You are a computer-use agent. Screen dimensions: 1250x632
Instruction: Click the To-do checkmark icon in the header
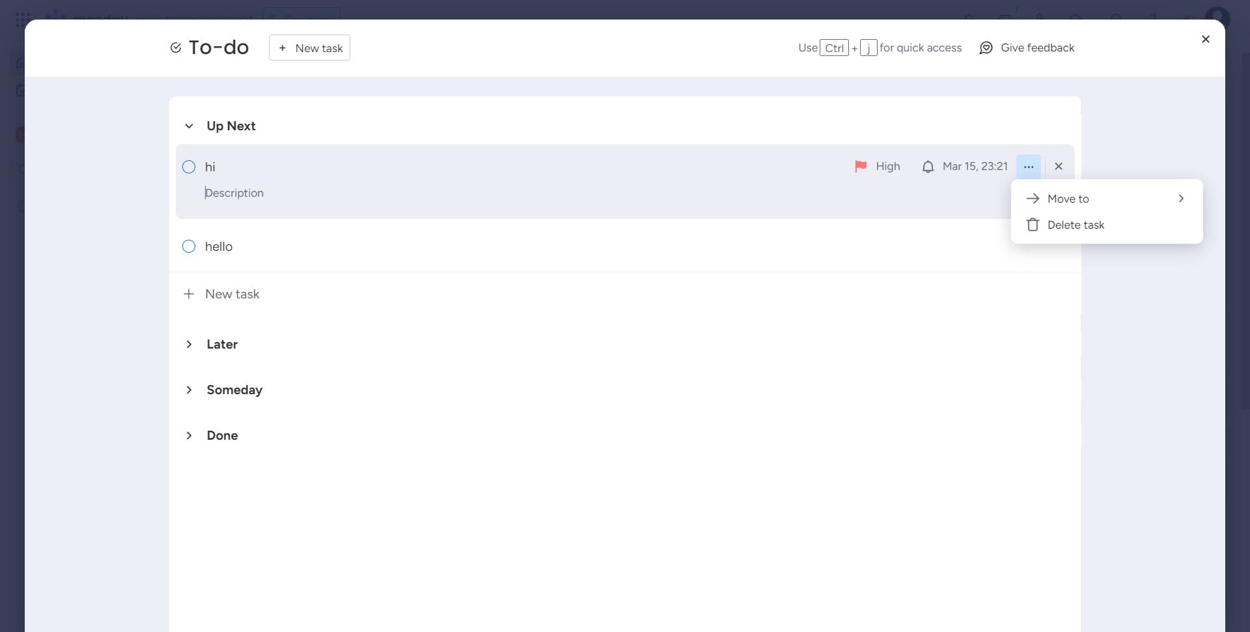[175, 47]
